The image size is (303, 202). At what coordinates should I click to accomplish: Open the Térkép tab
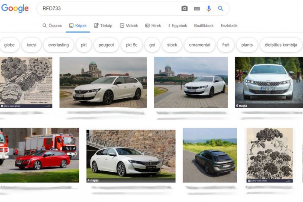pyautogui.click(x=103, y=26)
